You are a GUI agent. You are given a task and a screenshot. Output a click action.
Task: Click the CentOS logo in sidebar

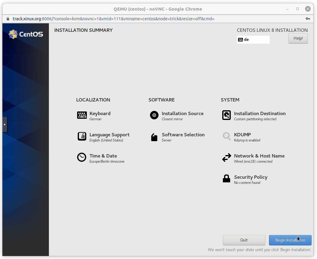click(26, 34)
